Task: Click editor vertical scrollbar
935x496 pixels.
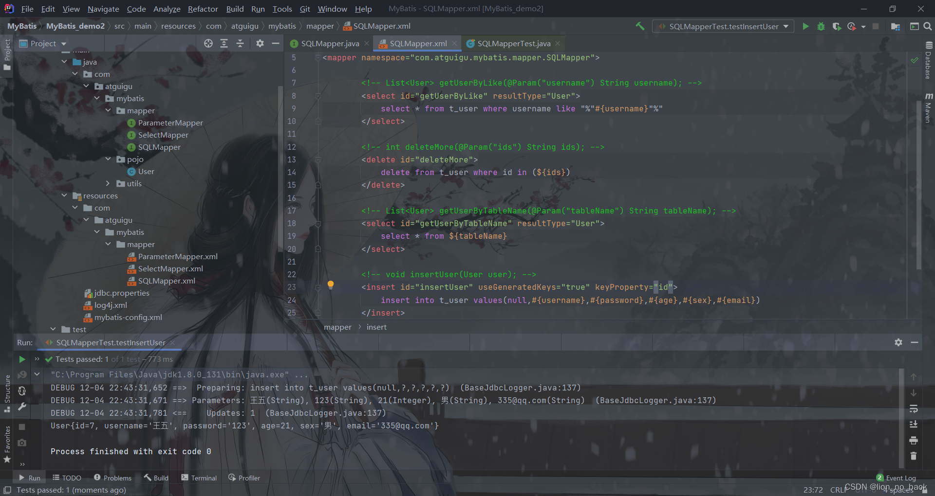Action: click(919, 185)
